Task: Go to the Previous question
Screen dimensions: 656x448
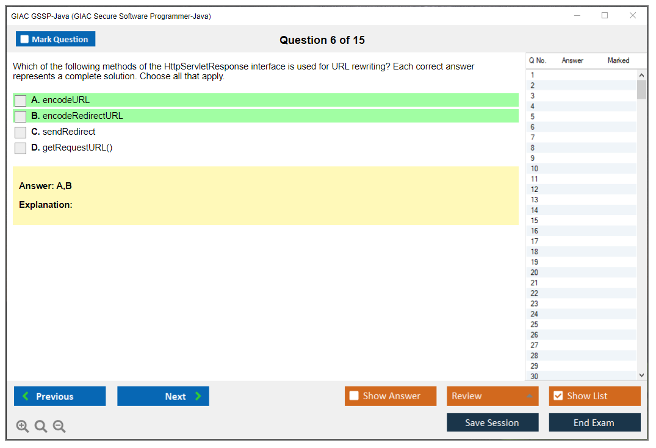Action: coord(60,396)
